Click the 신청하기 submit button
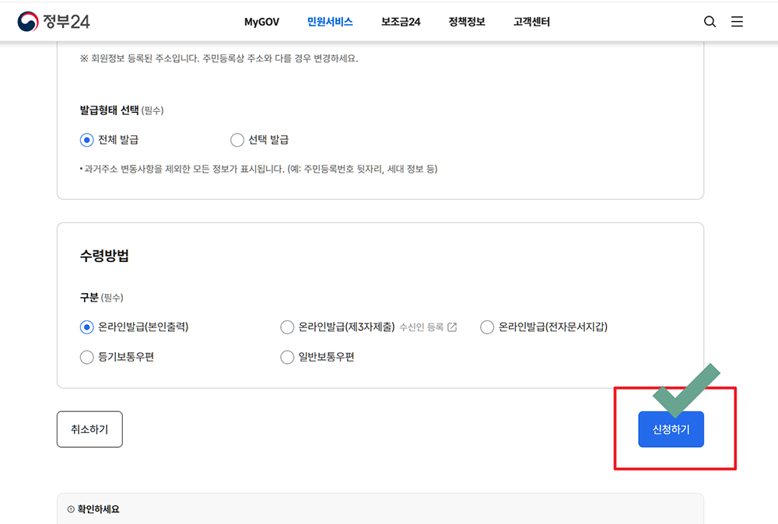The image size is (778, 524). pyautogui.click(x=671, y=428)
